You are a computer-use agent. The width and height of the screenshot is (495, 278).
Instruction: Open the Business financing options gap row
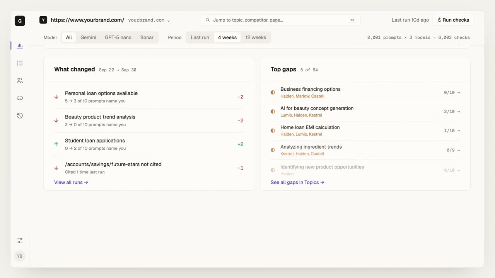(365, 93)
